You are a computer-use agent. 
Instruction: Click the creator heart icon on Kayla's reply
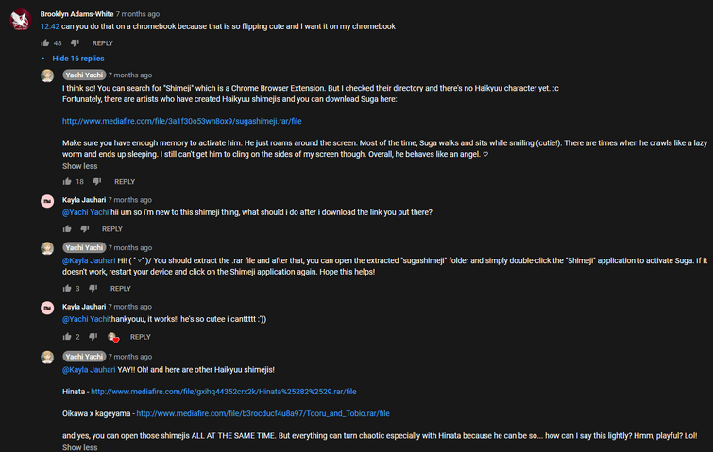pos(113,337)
